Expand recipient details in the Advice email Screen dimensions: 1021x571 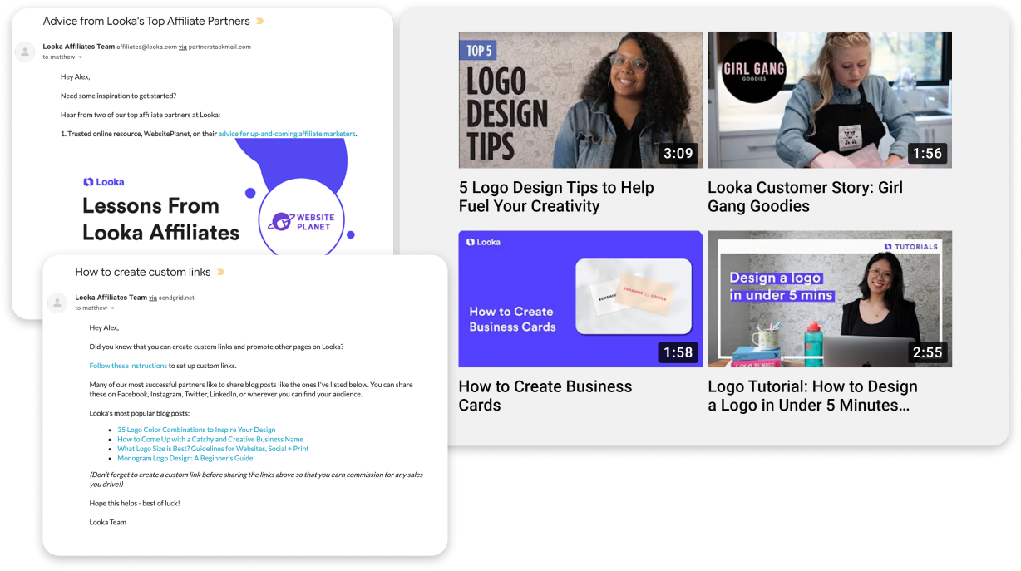click(x=80, y=57)
